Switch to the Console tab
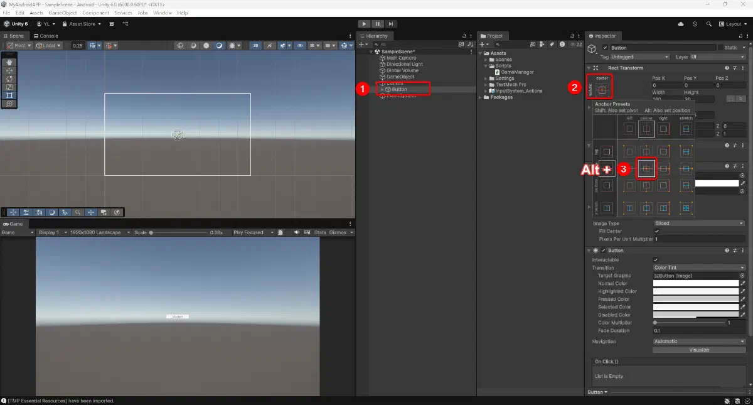The image size is (753, 405). (46, 36)
